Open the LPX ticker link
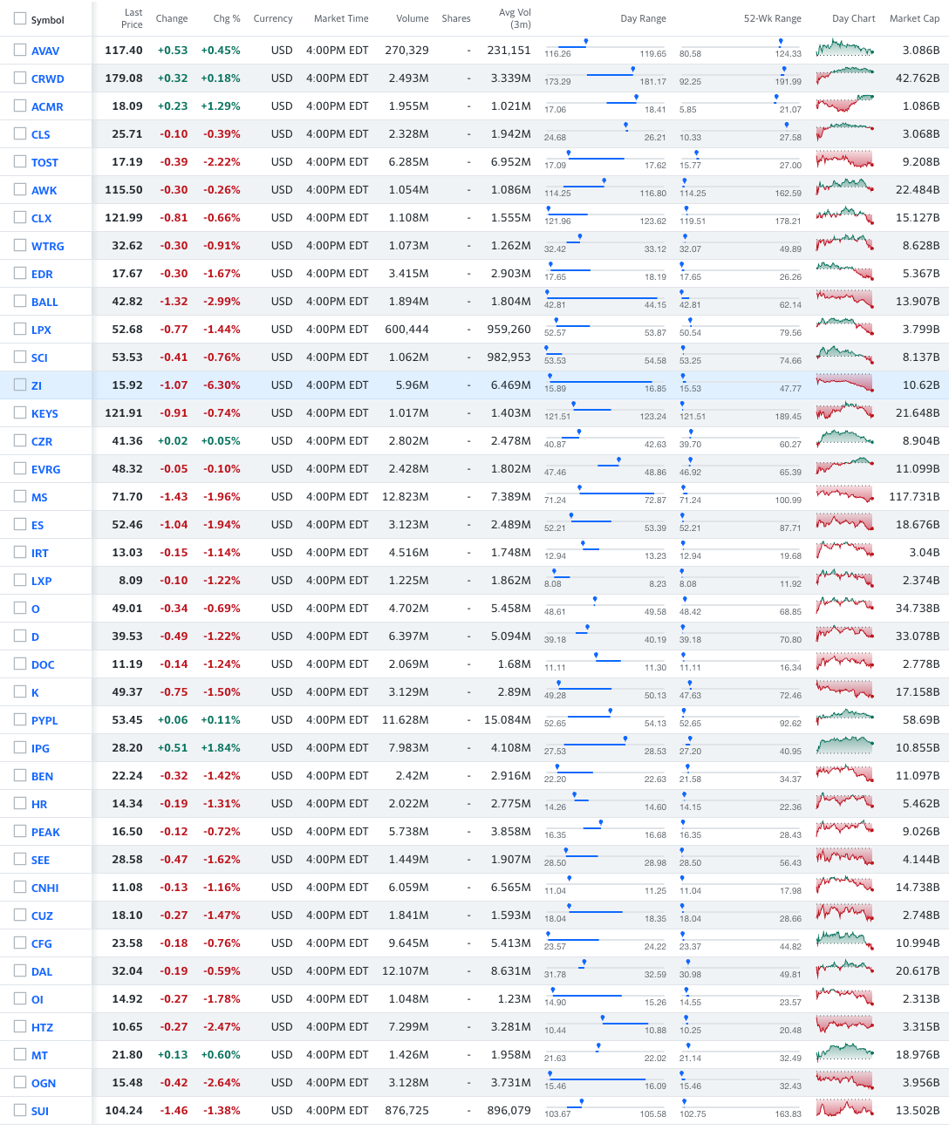The width and height of the screenshot is (949, 1130). 41,330
